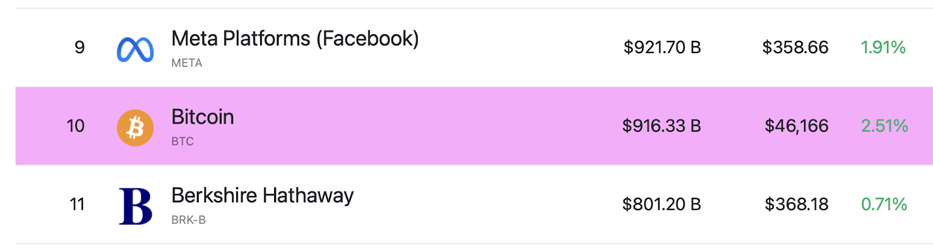Click the Berkshire Hathaway B logo
Viewport: 933px width, 249px height.
(x=136, y=206)
